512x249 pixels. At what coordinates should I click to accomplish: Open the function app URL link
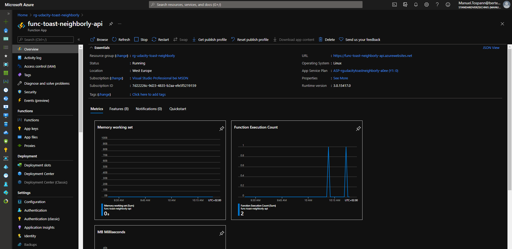click(x=373, y=56)
